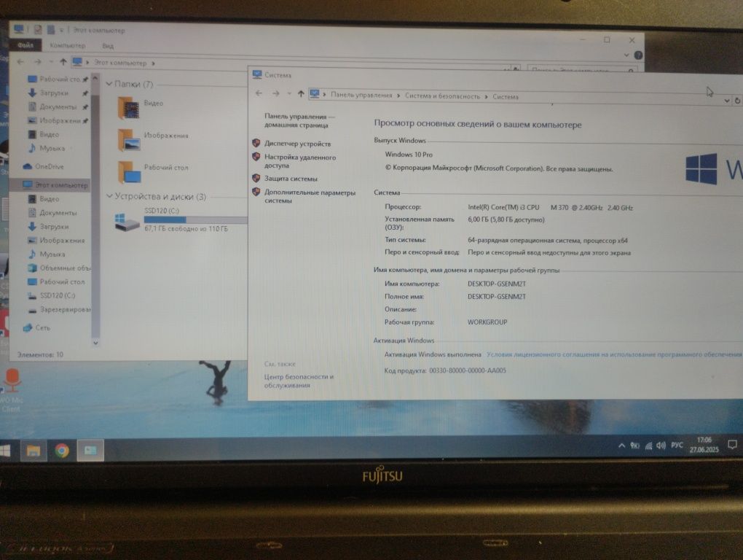Screen dimensions: 743x560
Task: Click navigation pane scrollbar down arrow
Action: (95, 343)
